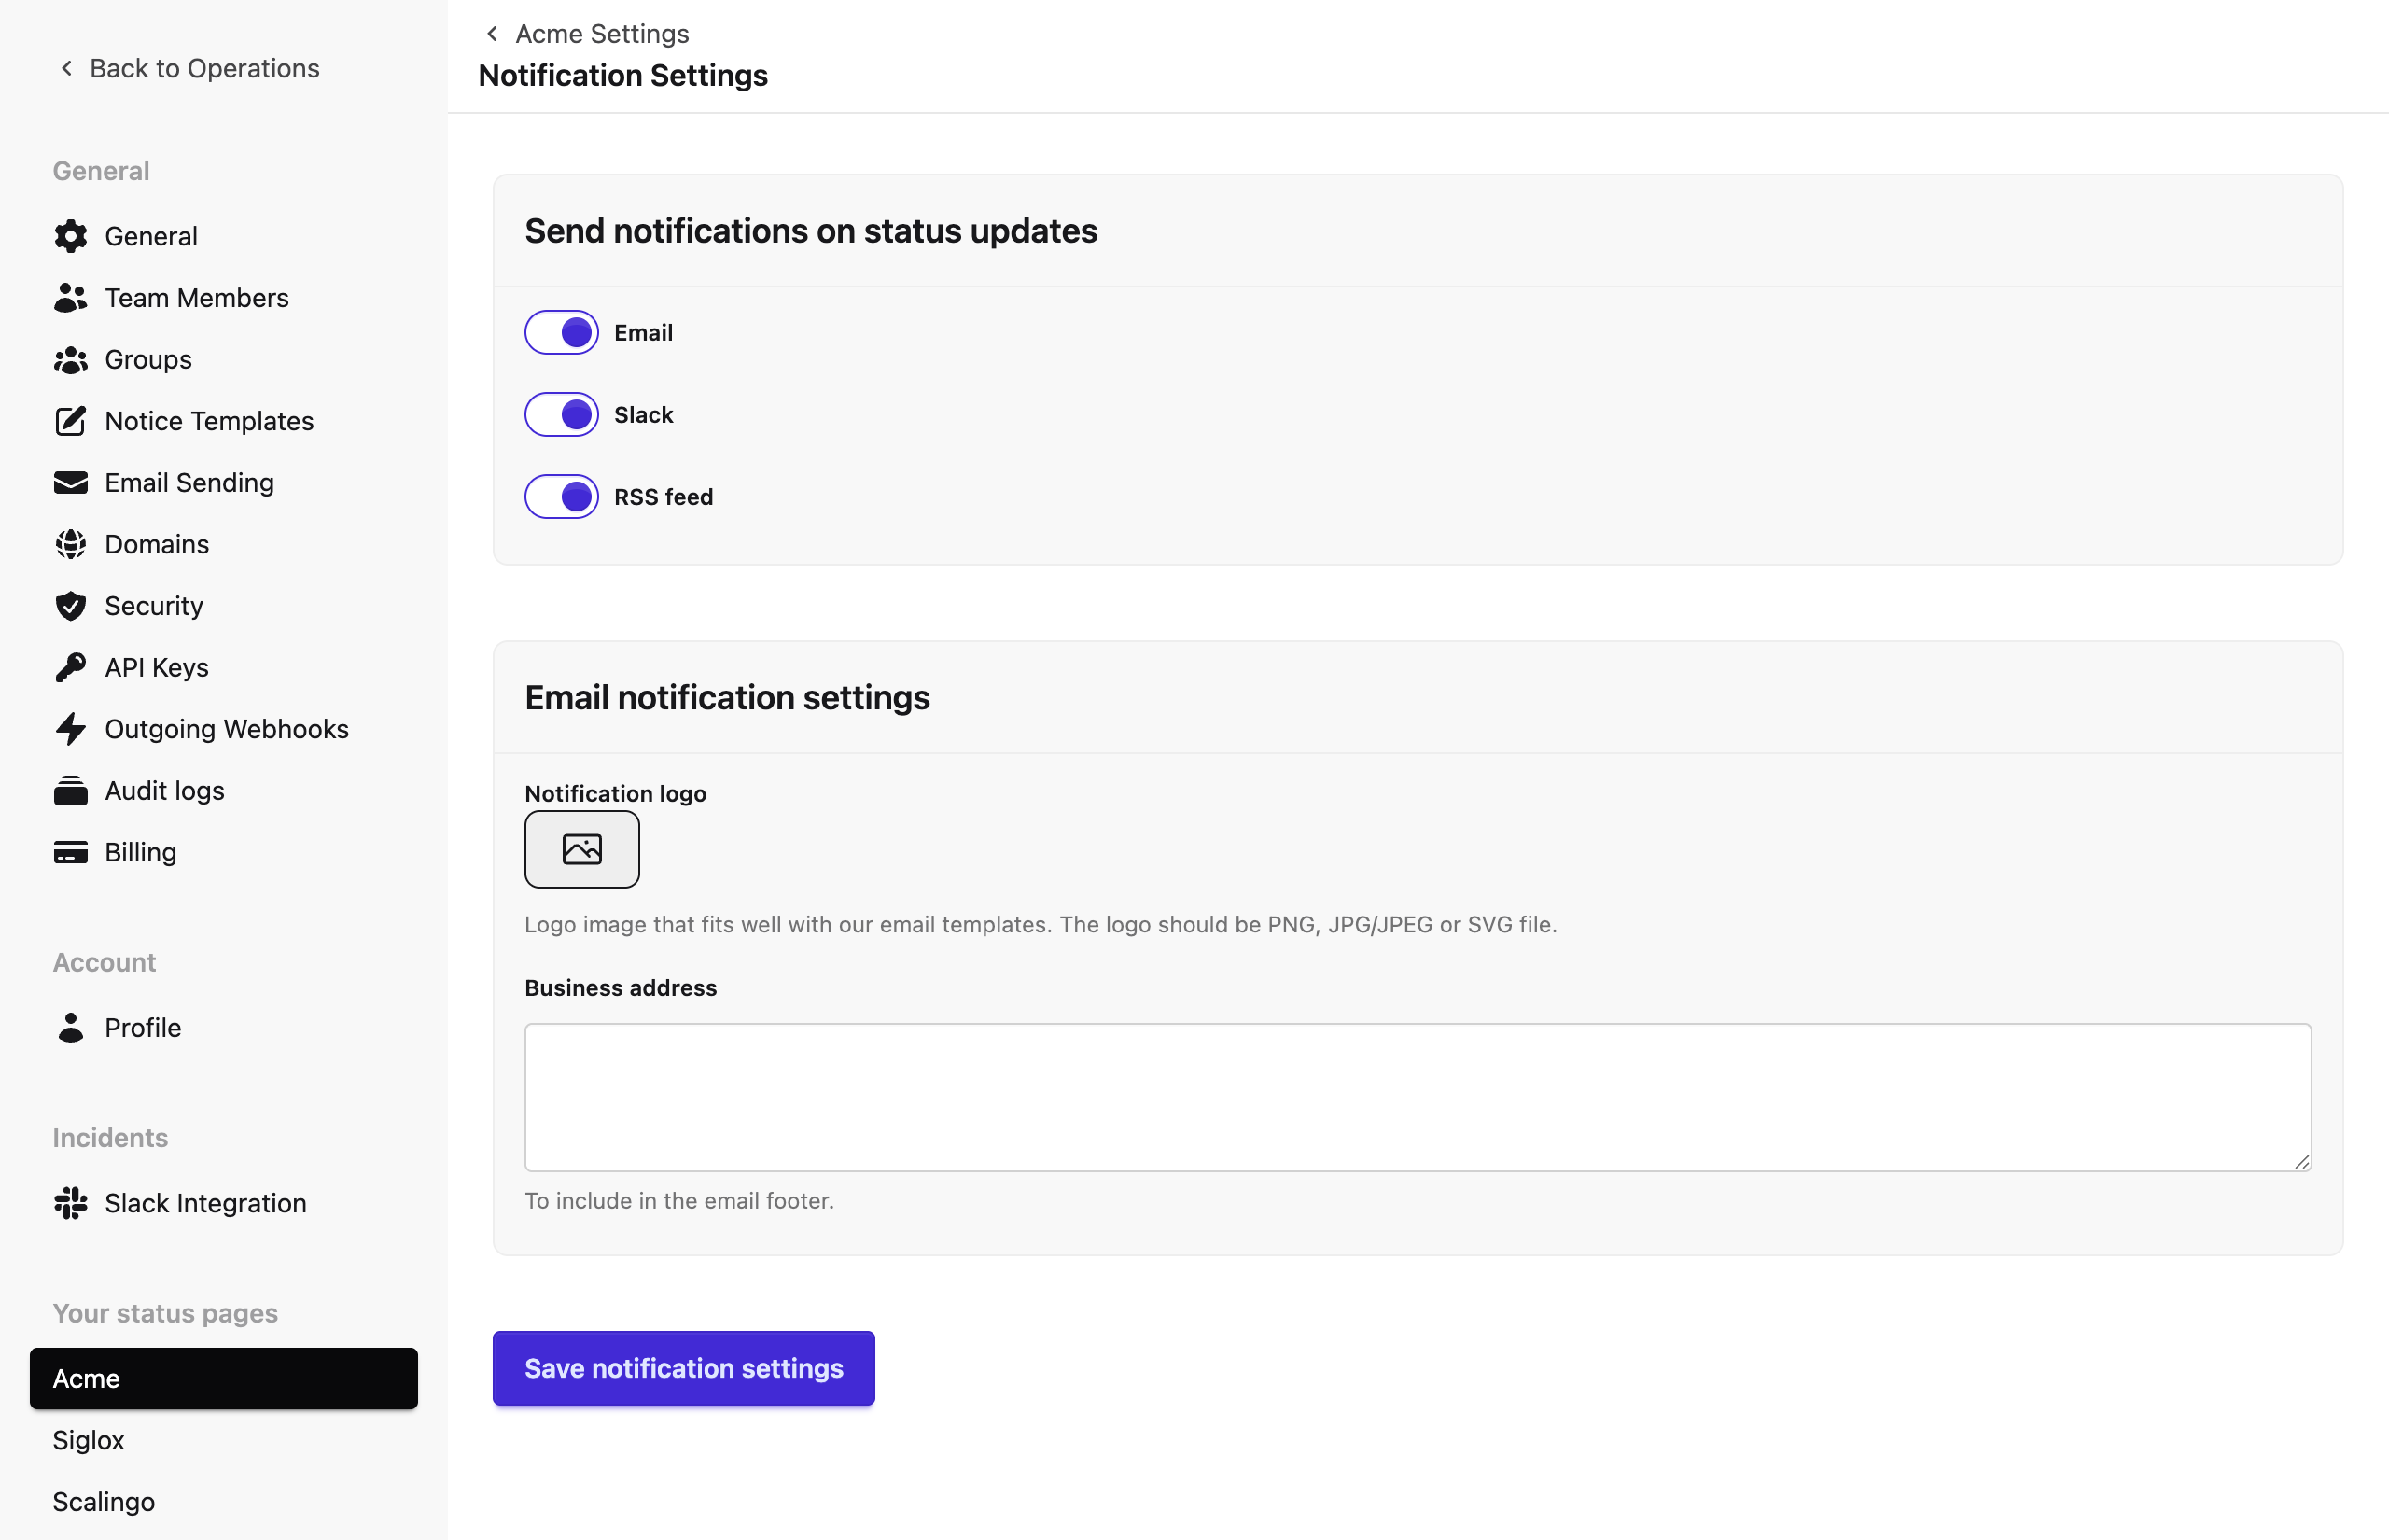Click the Groups icon in sidebar
Screen dimensions: 2389x1540
(70, 360)
